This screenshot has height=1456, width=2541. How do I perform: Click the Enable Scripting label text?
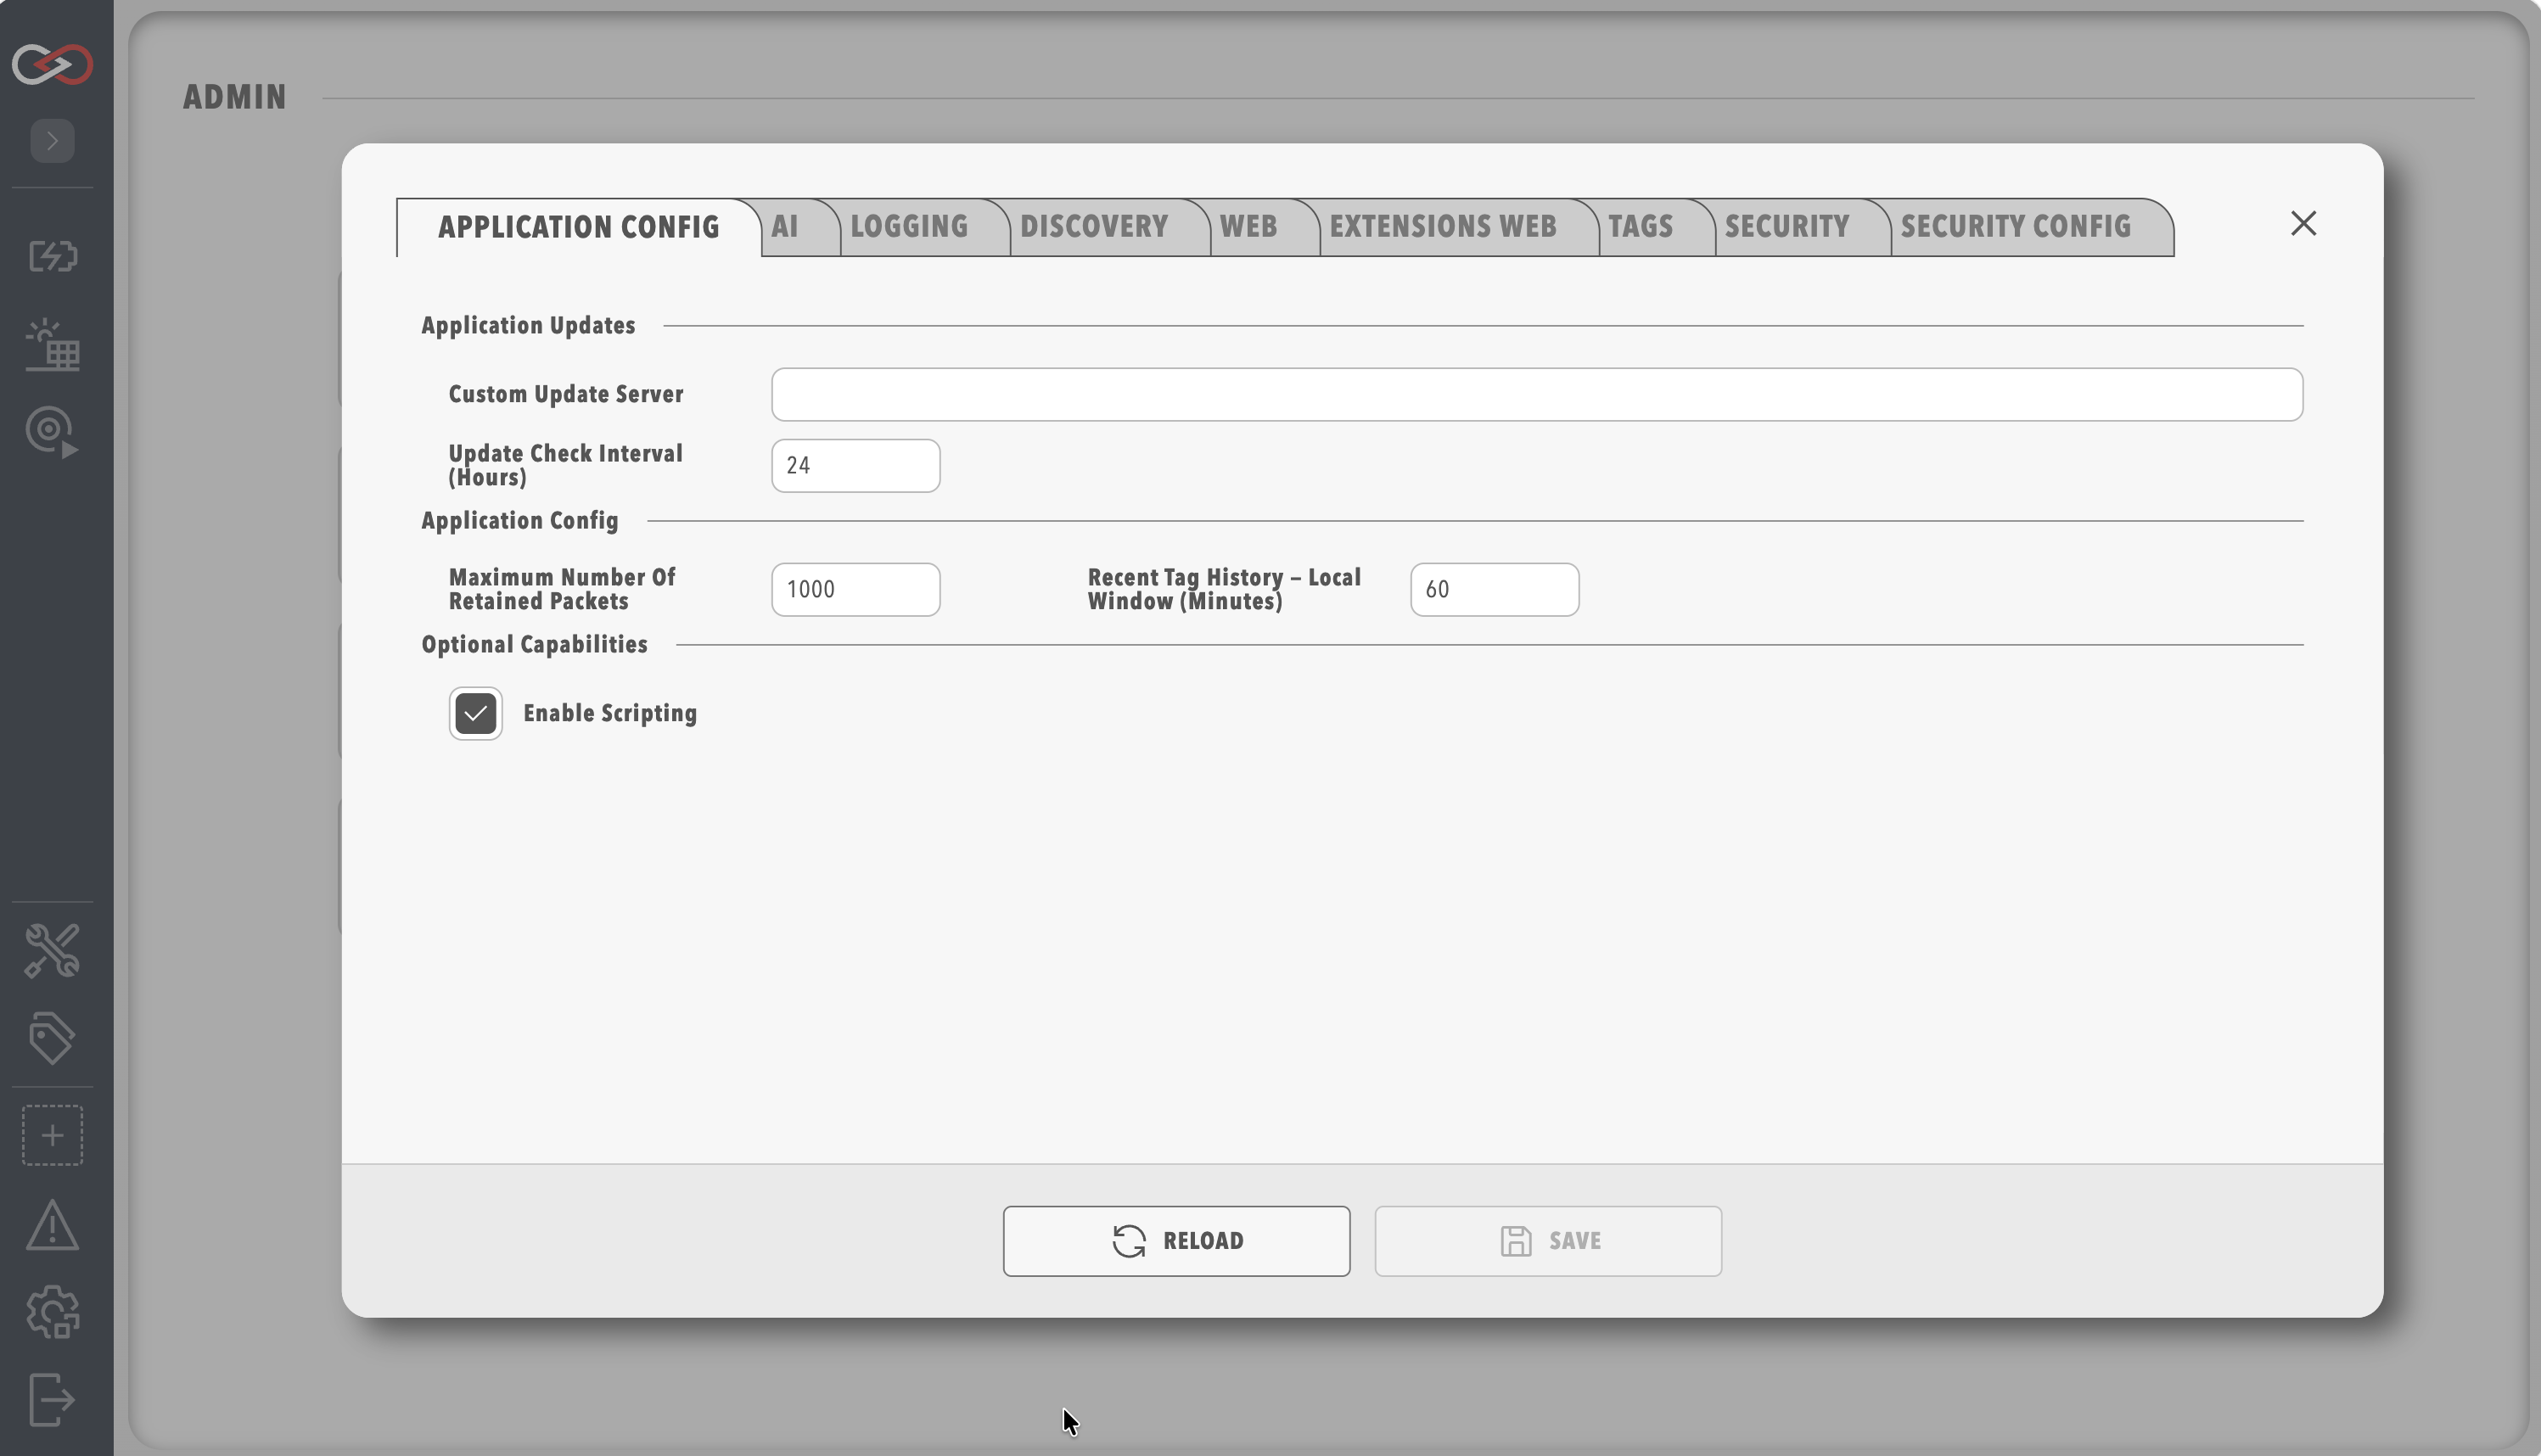(610, 713)
